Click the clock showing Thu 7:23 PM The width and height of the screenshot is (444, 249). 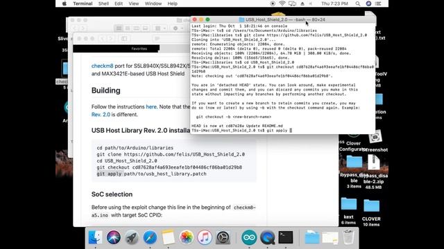[x=334, y=3]
